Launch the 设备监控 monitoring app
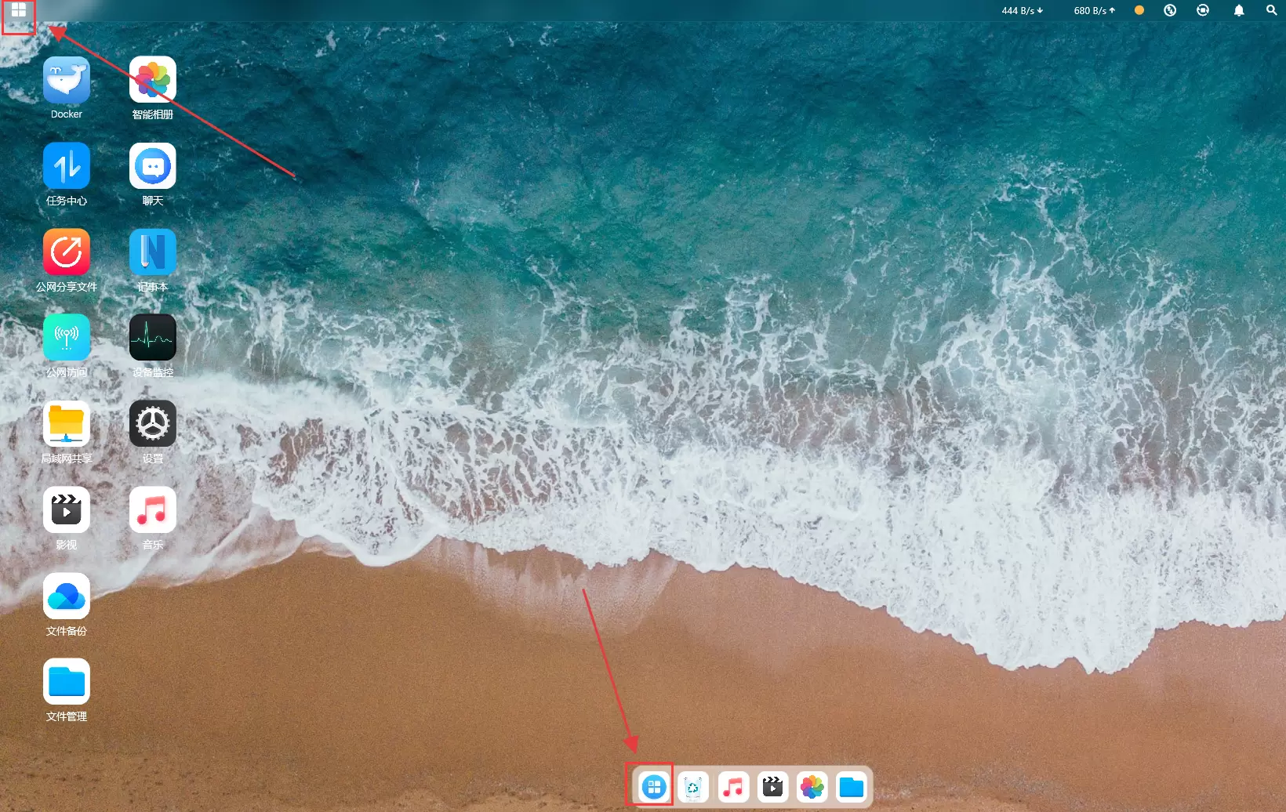The height and width of the screenshot is (812, 1286). tap(153, 338)
